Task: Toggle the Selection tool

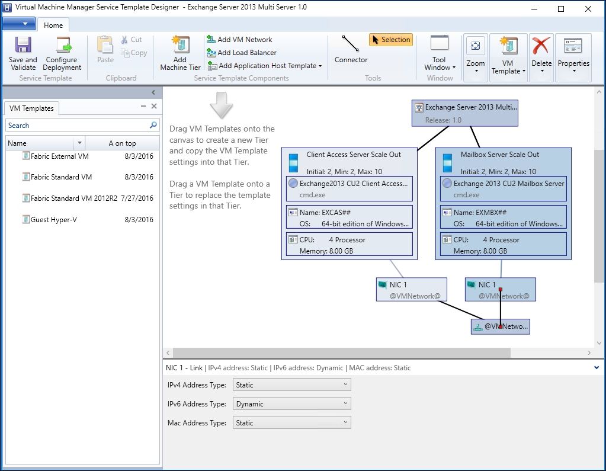Action: coord(390,40)
